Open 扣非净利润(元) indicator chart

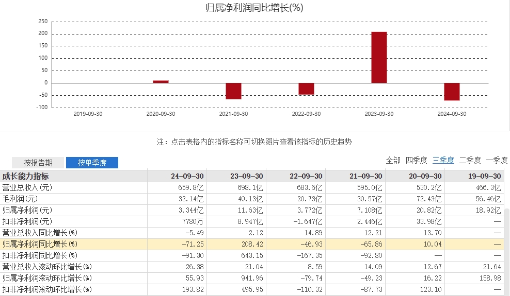pos(27,222)
